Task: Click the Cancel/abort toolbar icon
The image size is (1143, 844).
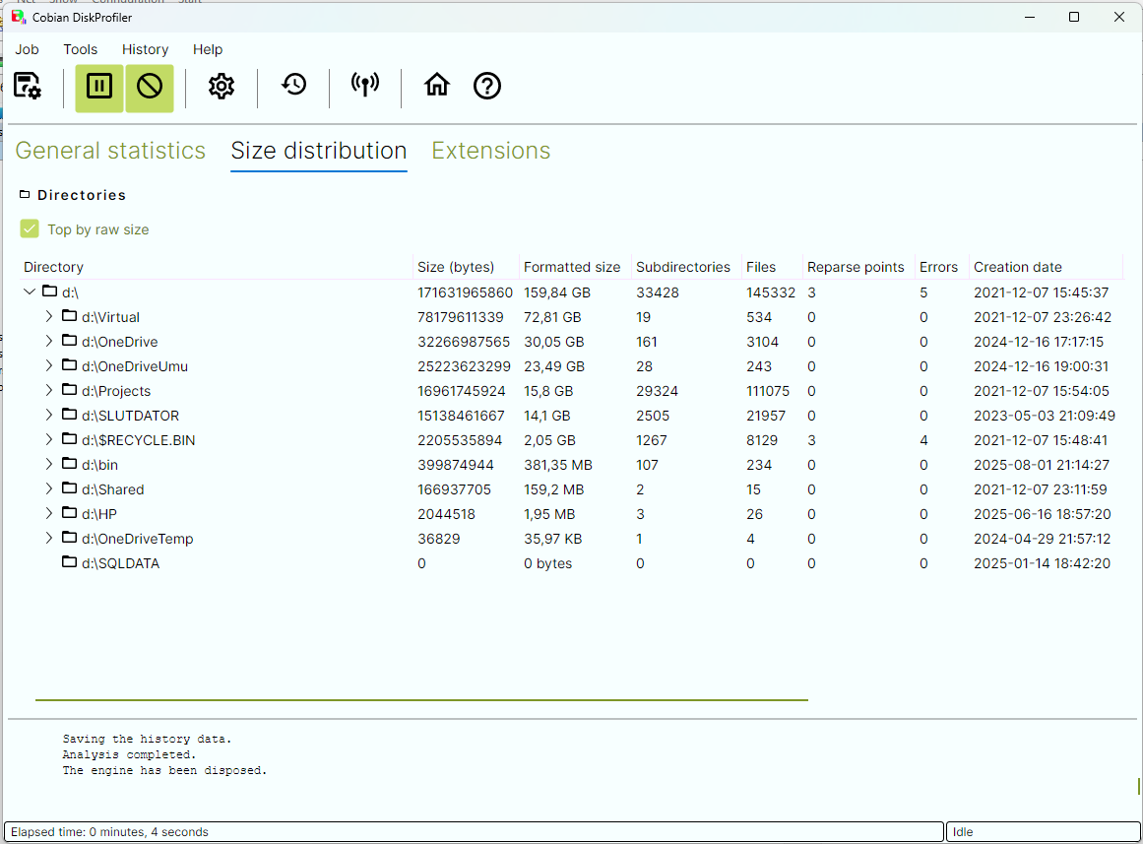Action: [x=150, y=87]
